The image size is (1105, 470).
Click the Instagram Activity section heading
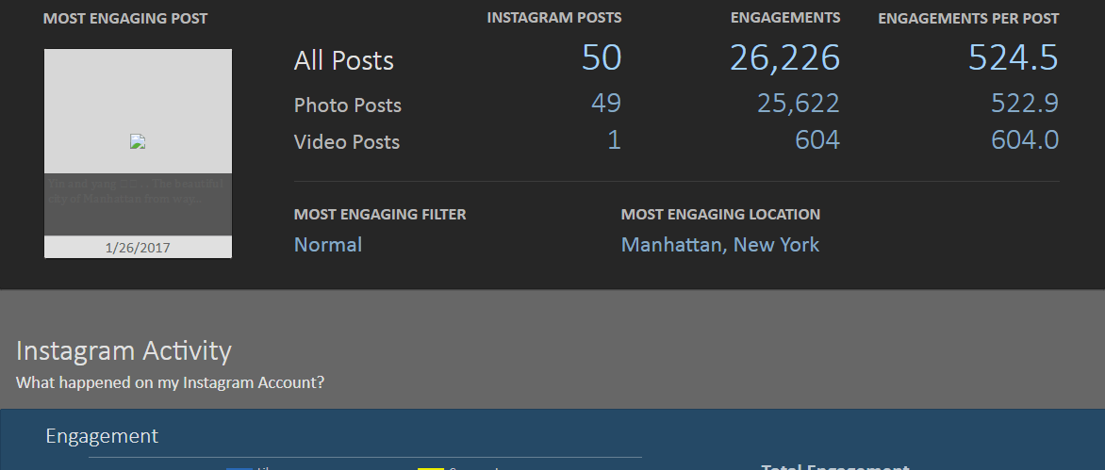[x=124, y=350]
